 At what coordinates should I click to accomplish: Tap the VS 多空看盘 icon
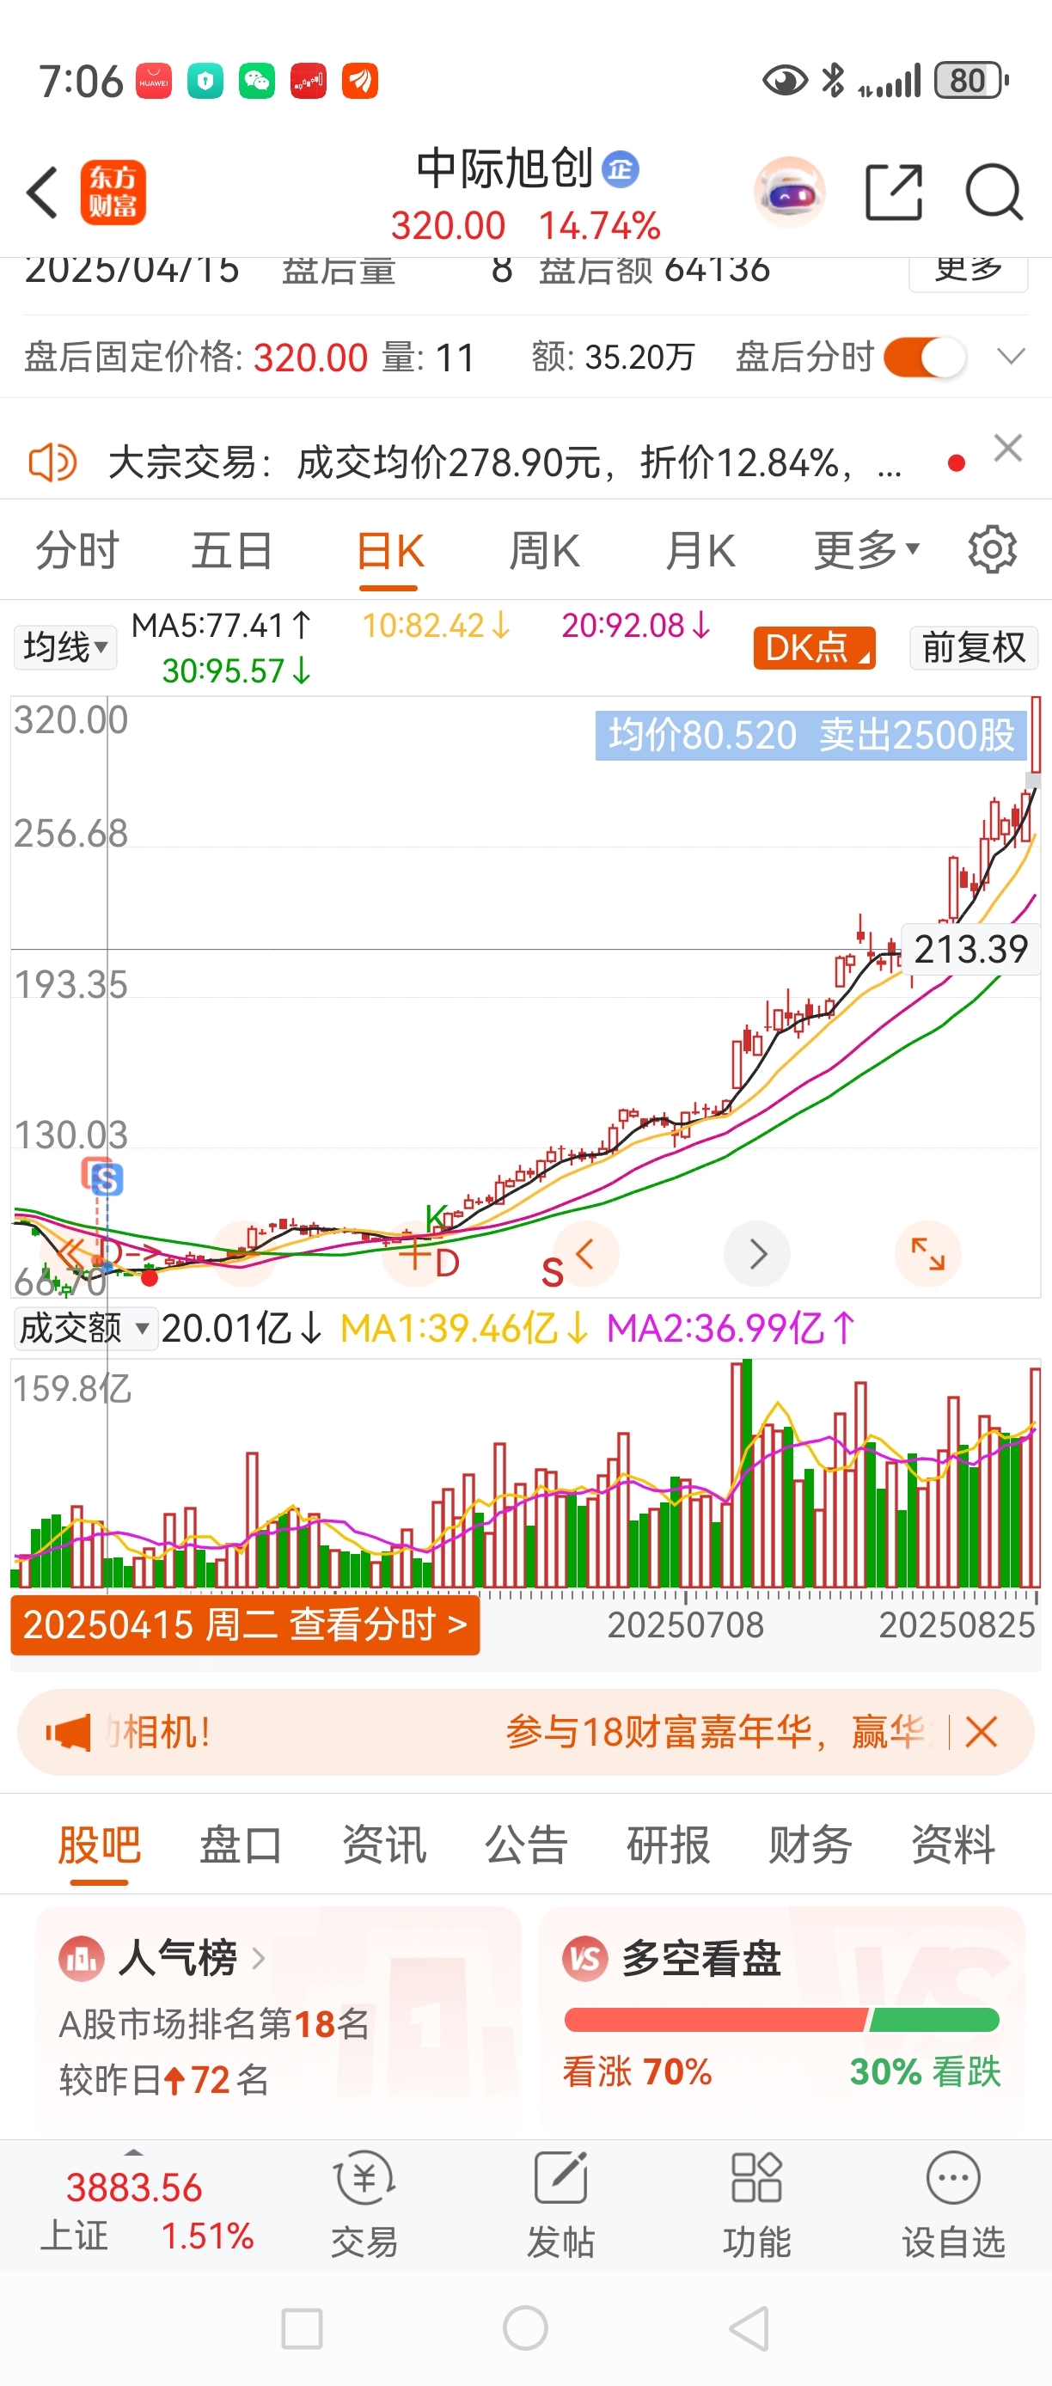point(585,1958)
